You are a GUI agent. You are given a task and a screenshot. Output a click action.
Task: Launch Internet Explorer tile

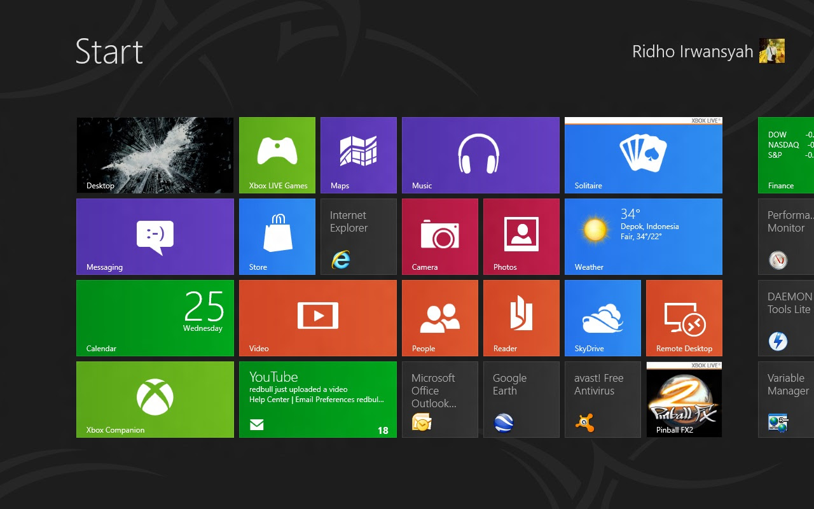coord(359,237)
